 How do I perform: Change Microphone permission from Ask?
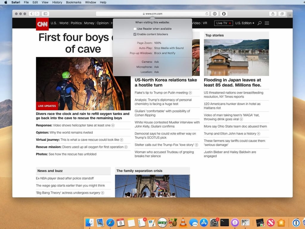coord(156,67)
